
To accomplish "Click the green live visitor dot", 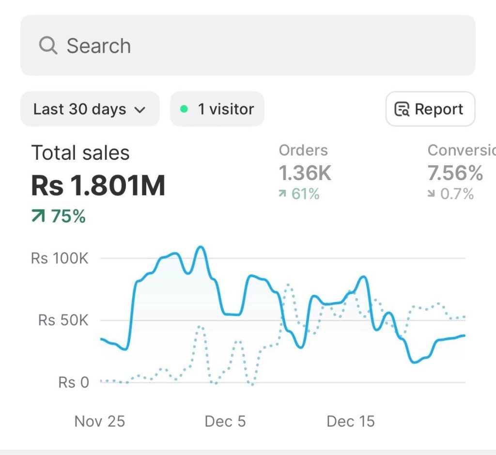I will [184, 109].
